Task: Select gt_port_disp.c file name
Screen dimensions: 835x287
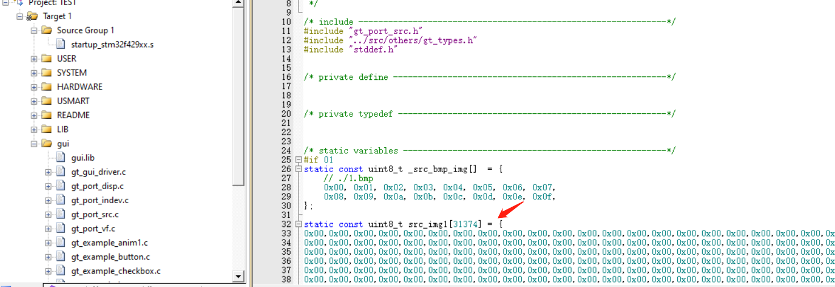Action: 98,186
